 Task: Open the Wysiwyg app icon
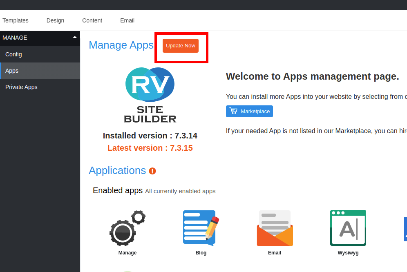(348, 228)
